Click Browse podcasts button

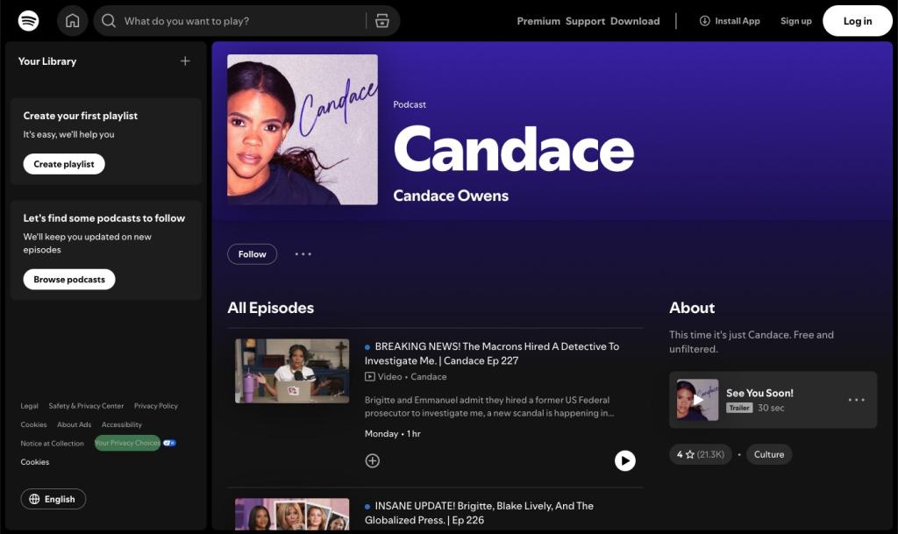(x=69, y=280)
